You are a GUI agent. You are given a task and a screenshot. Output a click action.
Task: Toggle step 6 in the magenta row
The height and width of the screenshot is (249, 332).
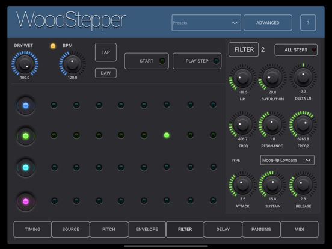point(167,200)
